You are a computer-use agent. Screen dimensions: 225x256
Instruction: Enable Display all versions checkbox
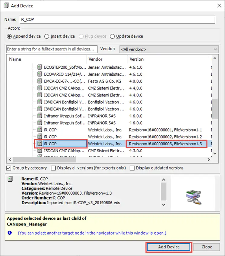click(x=53, y=168)
